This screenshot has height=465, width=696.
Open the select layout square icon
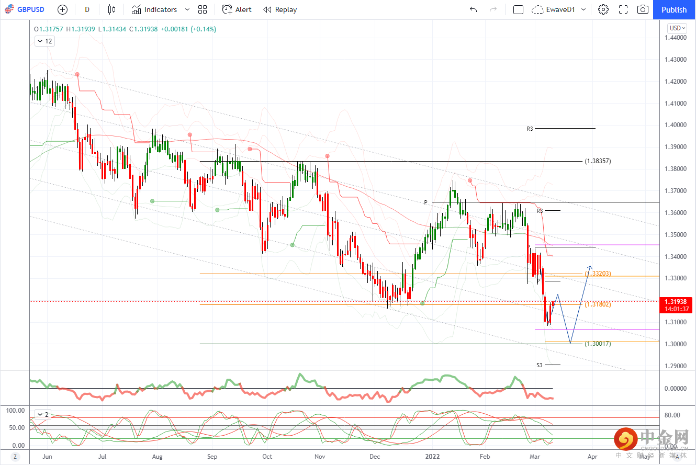pyautogui.click(x=518, y=9)
